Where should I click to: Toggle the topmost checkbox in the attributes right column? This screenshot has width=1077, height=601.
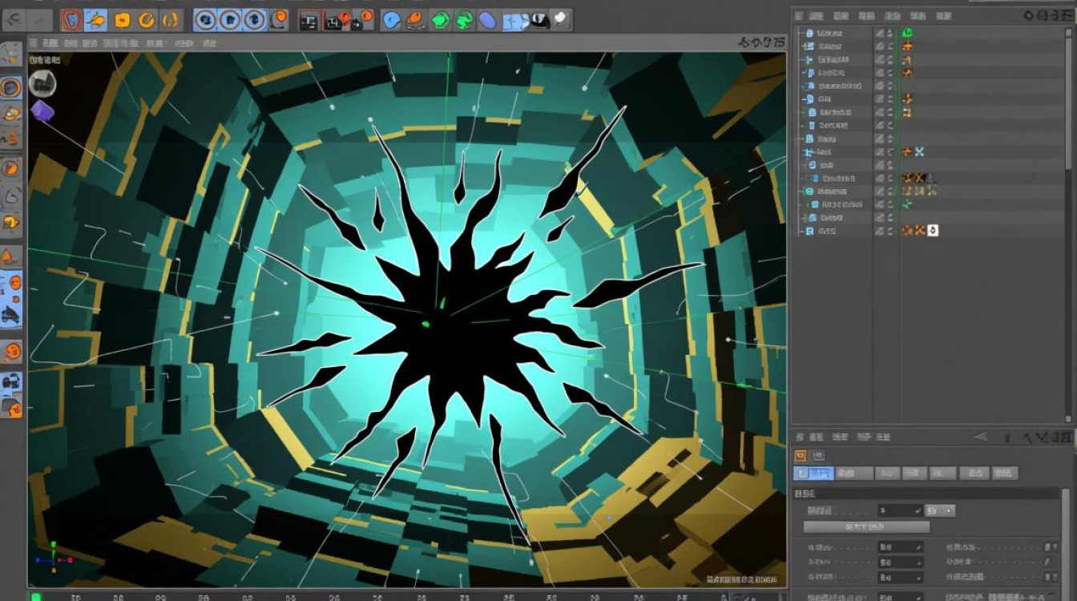[x=1047, y=547]
